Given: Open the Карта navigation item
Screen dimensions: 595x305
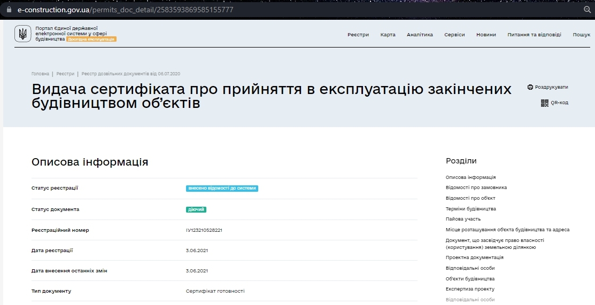Looking at the screenshot, I should [388, 35].
